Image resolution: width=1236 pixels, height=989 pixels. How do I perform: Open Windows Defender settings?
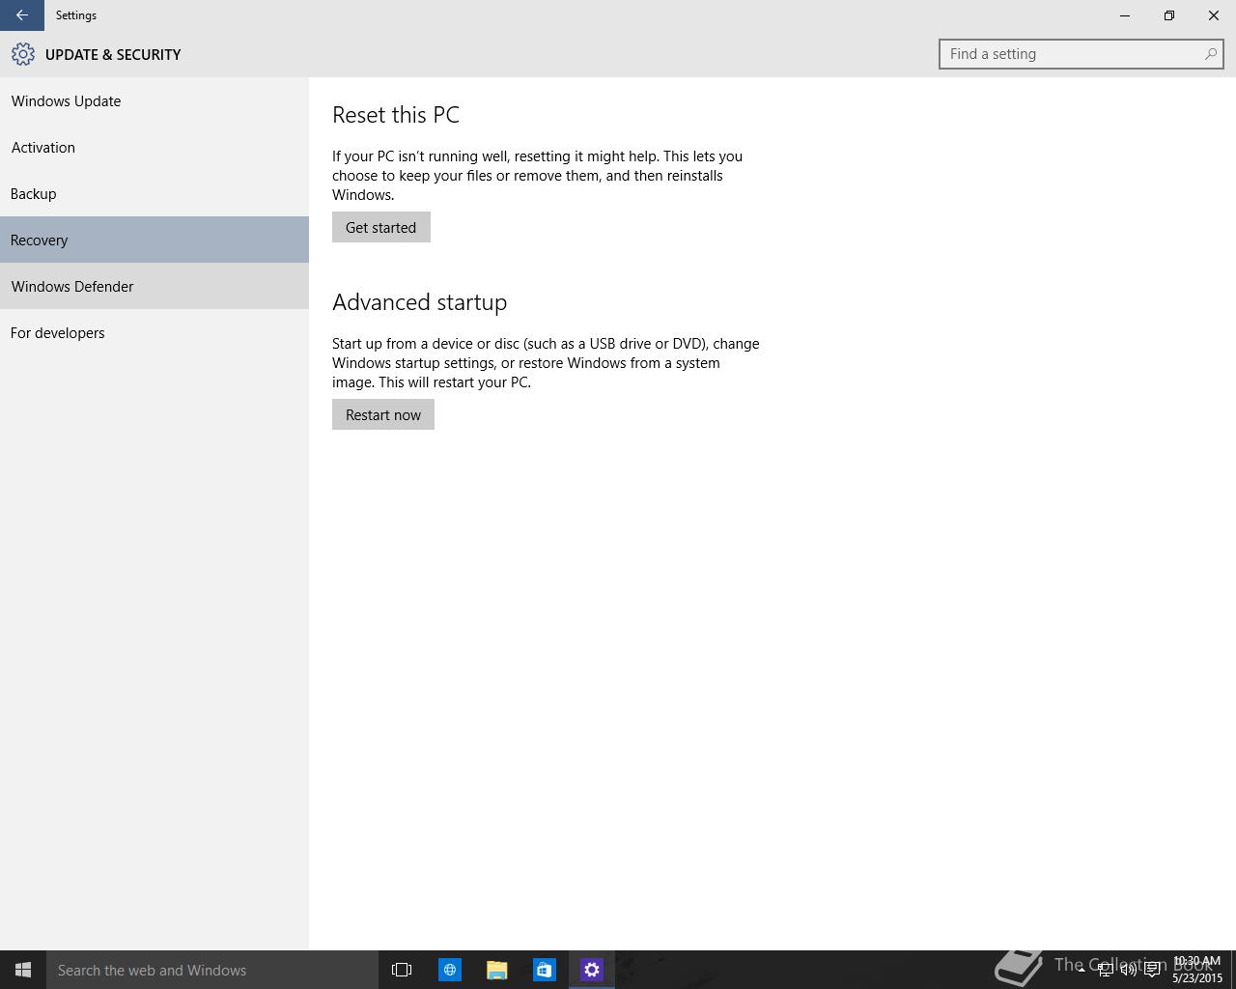(x=154, y=286)
